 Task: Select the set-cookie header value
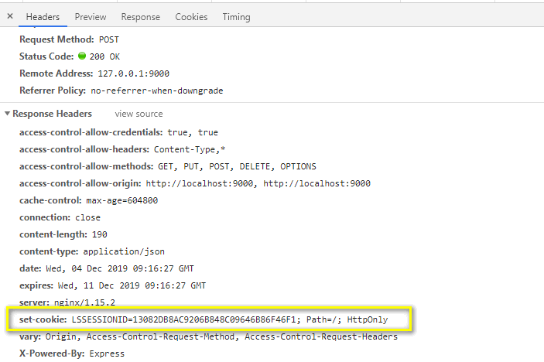(x=229, y=319)
